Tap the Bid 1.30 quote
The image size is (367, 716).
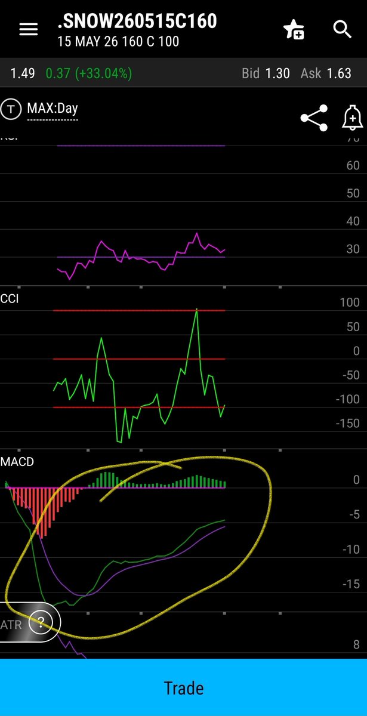click(266, 73)
